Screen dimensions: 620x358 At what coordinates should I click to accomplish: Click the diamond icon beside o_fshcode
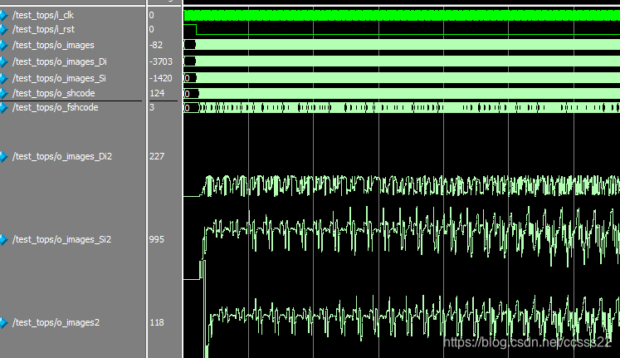[3, 108]
